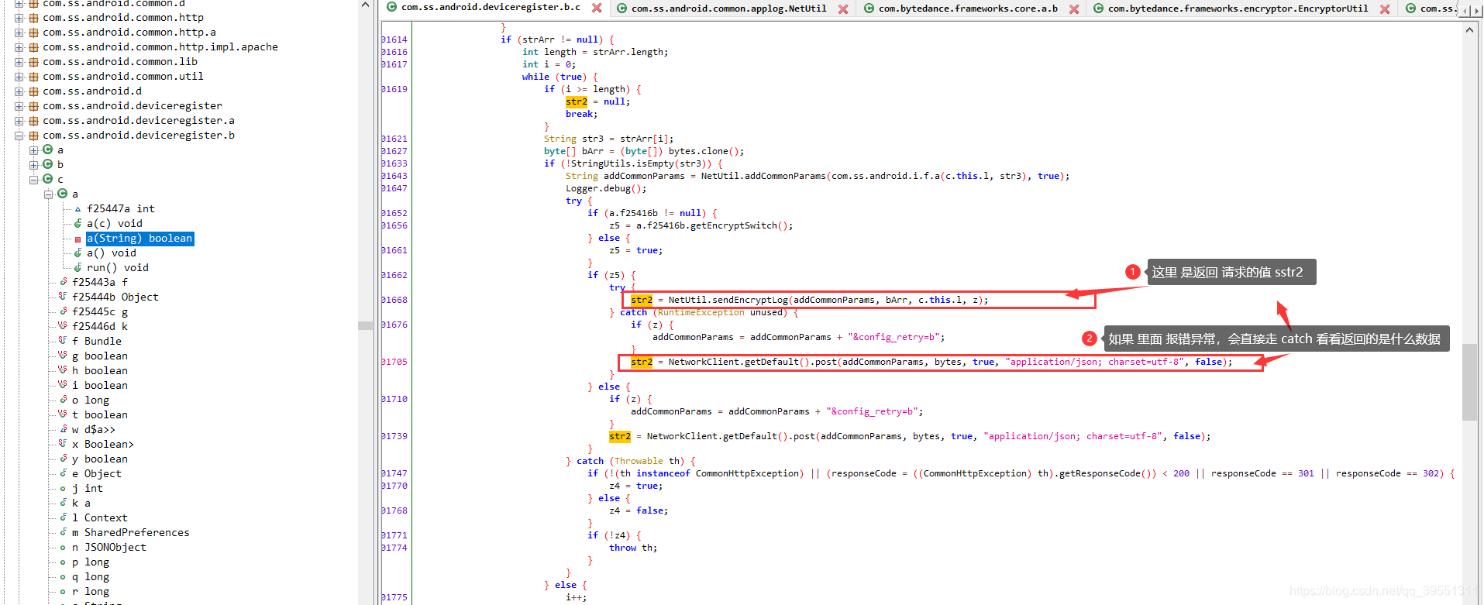Viewport: 1484px width, 605px height.
Task: Click the code editor vertical scrollbar thumb
Action: tap(1469, 383)
